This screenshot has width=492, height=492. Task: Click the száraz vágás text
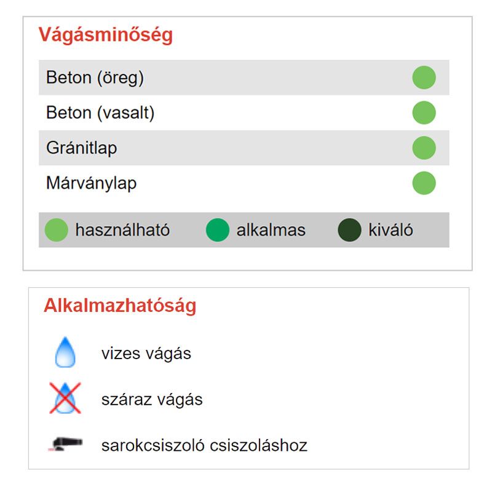[152, 400]
